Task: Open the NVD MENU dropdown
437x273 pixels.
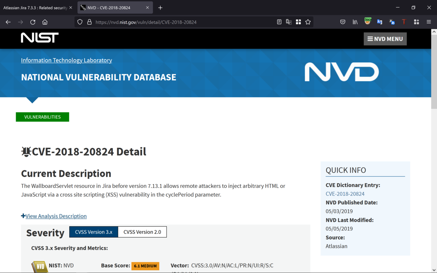Action: (385, 39)
